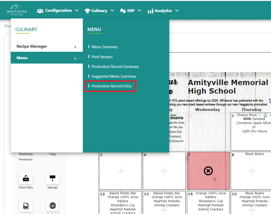
Task: Click the Whitsons Culinary Group logo
Action: click(17, 11)
